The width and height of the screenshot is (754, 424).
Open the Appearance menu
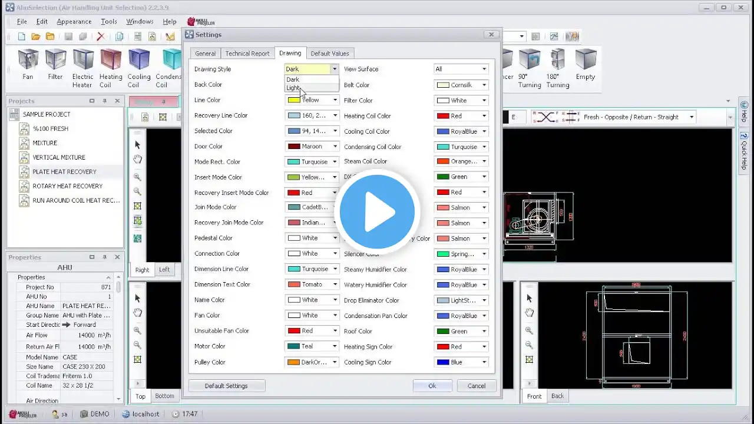(x=74, y=22)
